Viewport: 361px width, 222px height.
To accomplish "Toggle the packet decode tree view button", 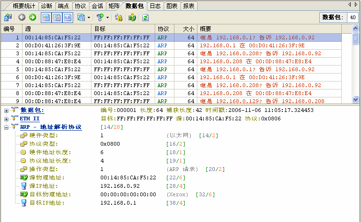I will click(57, 17).
